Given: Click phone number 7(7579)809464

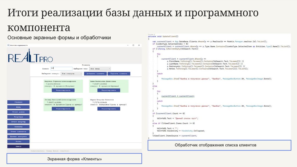Looking at the screenshot, I should point(100,102).
